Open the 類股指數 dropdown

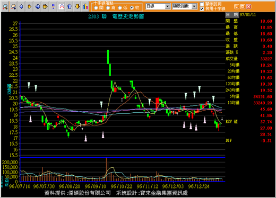coord(194,6)
